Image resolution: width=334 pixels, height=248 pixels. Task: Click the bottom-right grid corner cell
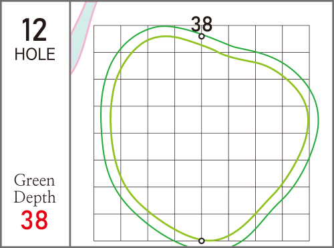tap(296, 227)
